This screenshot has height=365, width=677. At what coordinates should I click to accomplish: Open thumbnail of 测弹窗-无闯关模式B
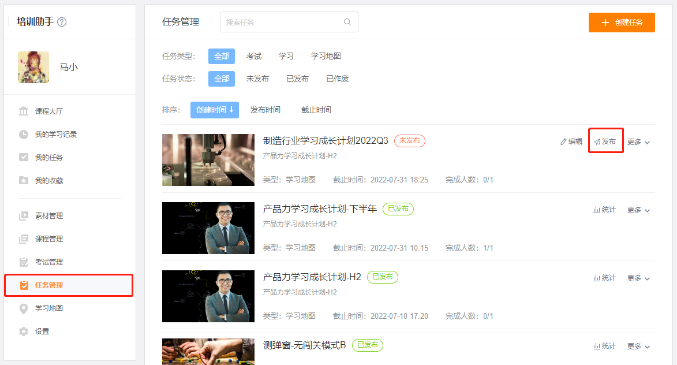[x=208, y=352]
